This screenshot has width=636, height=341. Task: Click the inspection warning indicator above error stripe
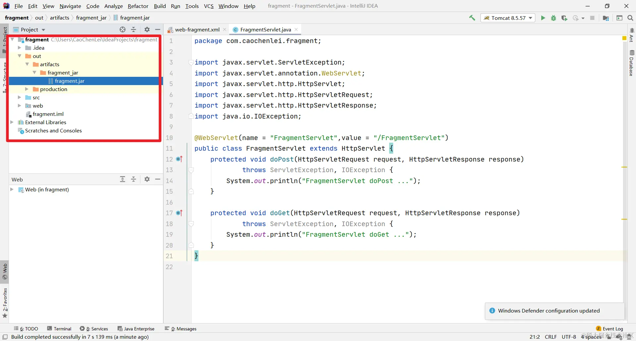(x=624, y=38)
